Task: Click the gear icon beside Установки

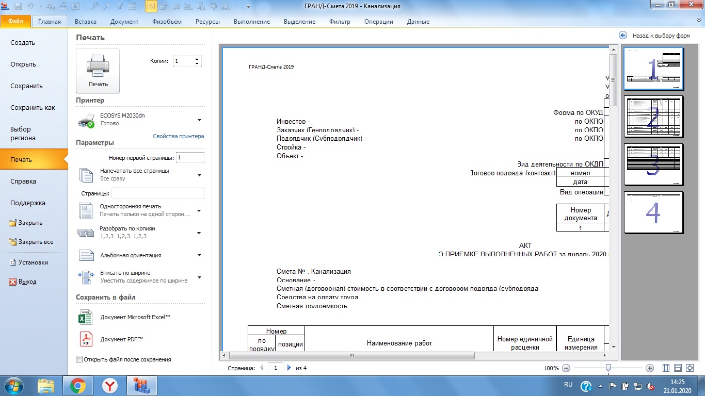Action: tap(13, 262)
